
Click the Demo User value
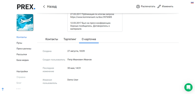pyautogui.click(x=73, y=80)
